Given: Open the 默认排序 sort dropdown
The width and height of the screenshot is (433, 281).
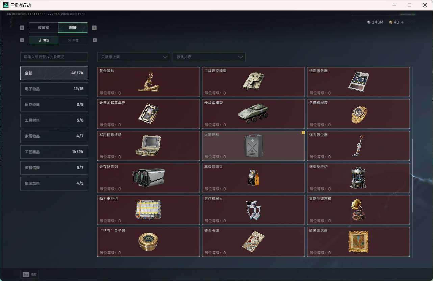Looking at the screenshot, I should (x=209, y=57).
